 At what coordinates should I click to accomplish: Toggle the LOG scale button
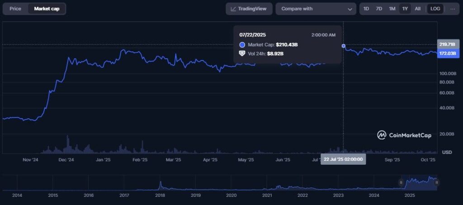(x=435, y=9)
